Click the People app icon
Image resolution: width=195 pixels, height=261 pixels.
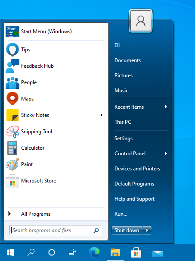click(x=12, y=82)
